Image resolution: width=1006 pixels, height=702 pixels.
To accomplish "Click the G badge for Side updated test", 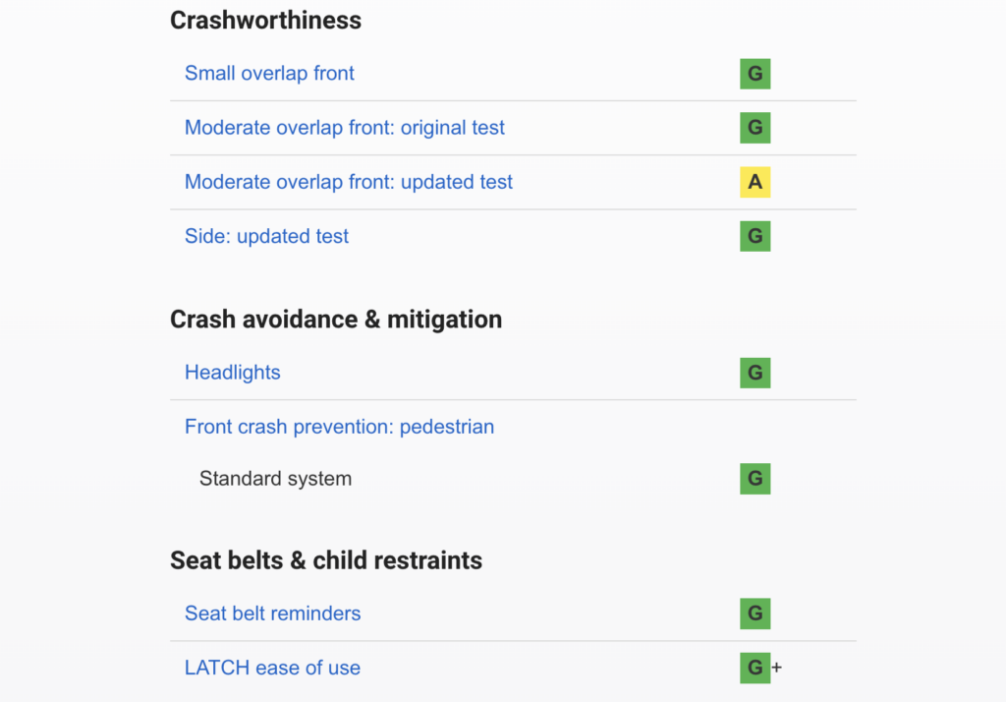I will 754,236.
